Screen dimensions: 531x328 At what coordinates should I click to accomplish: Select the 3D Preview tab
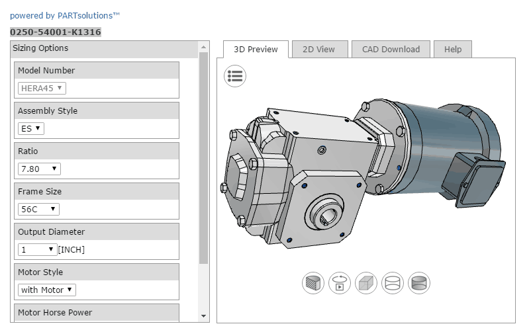[x=256, y=49]
